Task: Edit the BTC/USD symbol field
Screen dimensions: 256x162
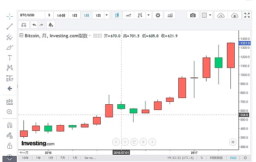Action: click(x=31, y=15)
